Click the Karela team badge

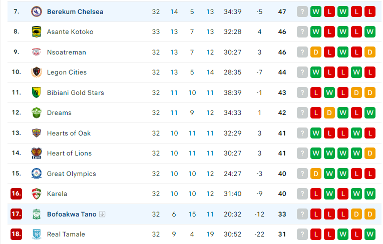37,193
